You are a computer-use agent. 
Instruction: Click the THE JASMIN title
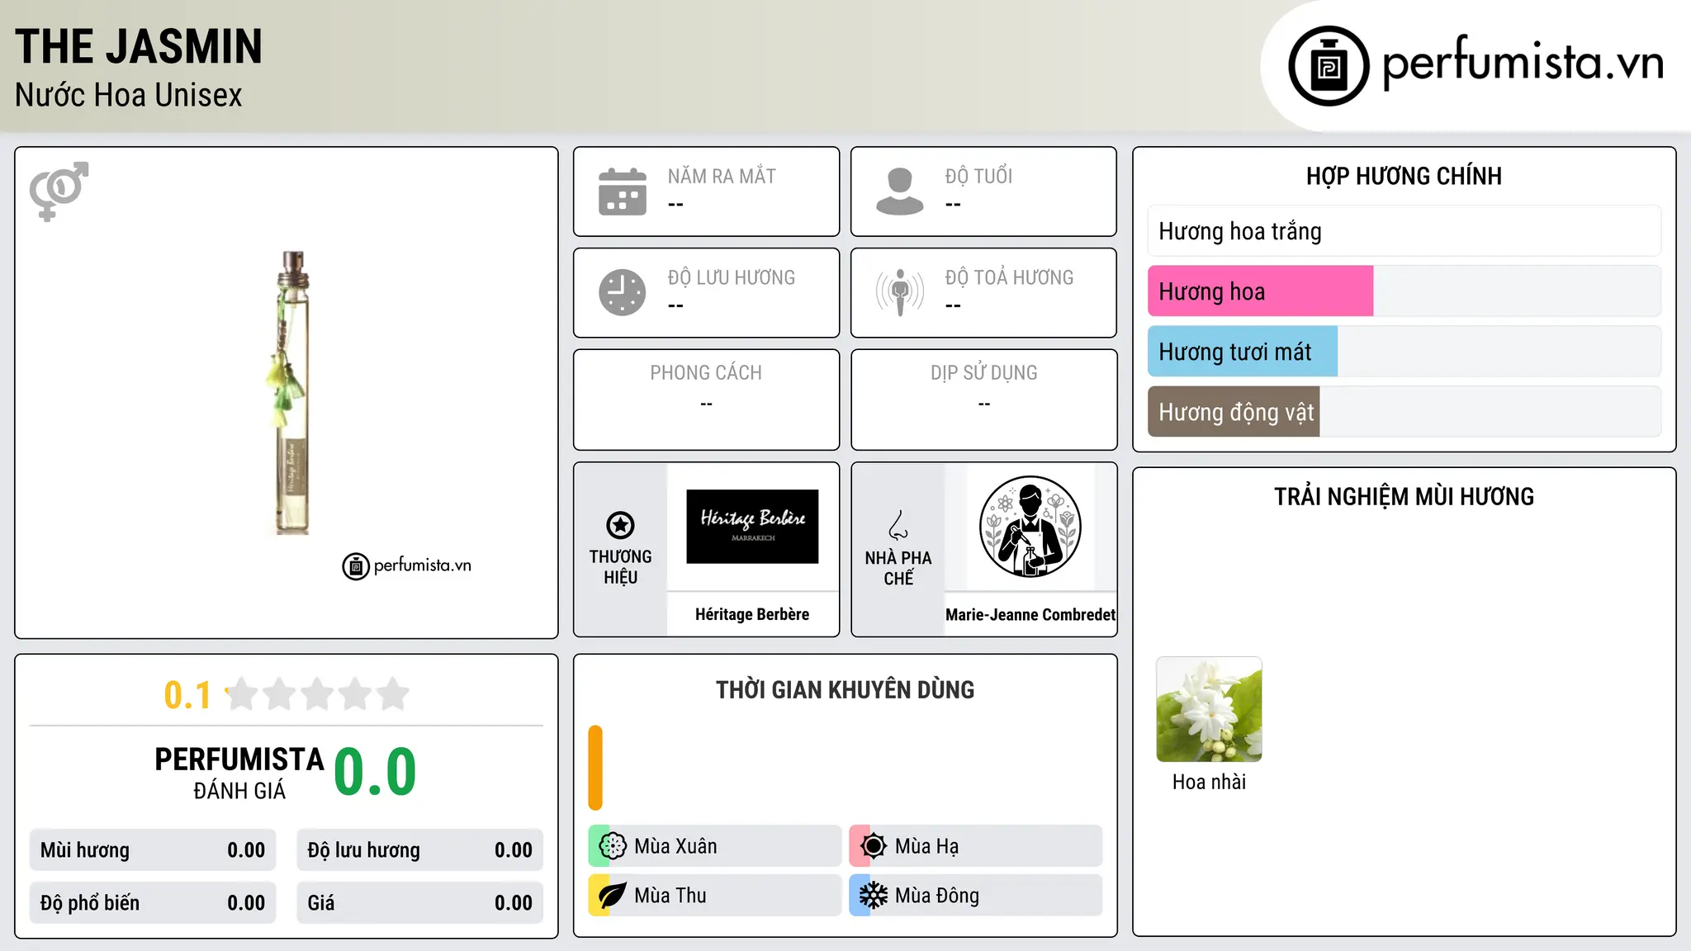coord(139,46)
